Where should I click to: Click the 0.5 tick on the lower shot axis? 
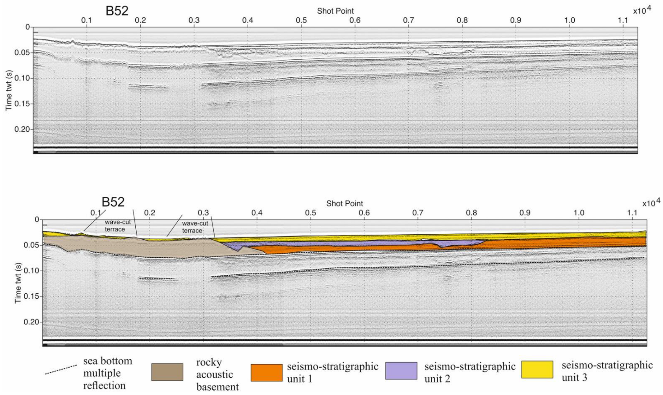pos(311,213)
